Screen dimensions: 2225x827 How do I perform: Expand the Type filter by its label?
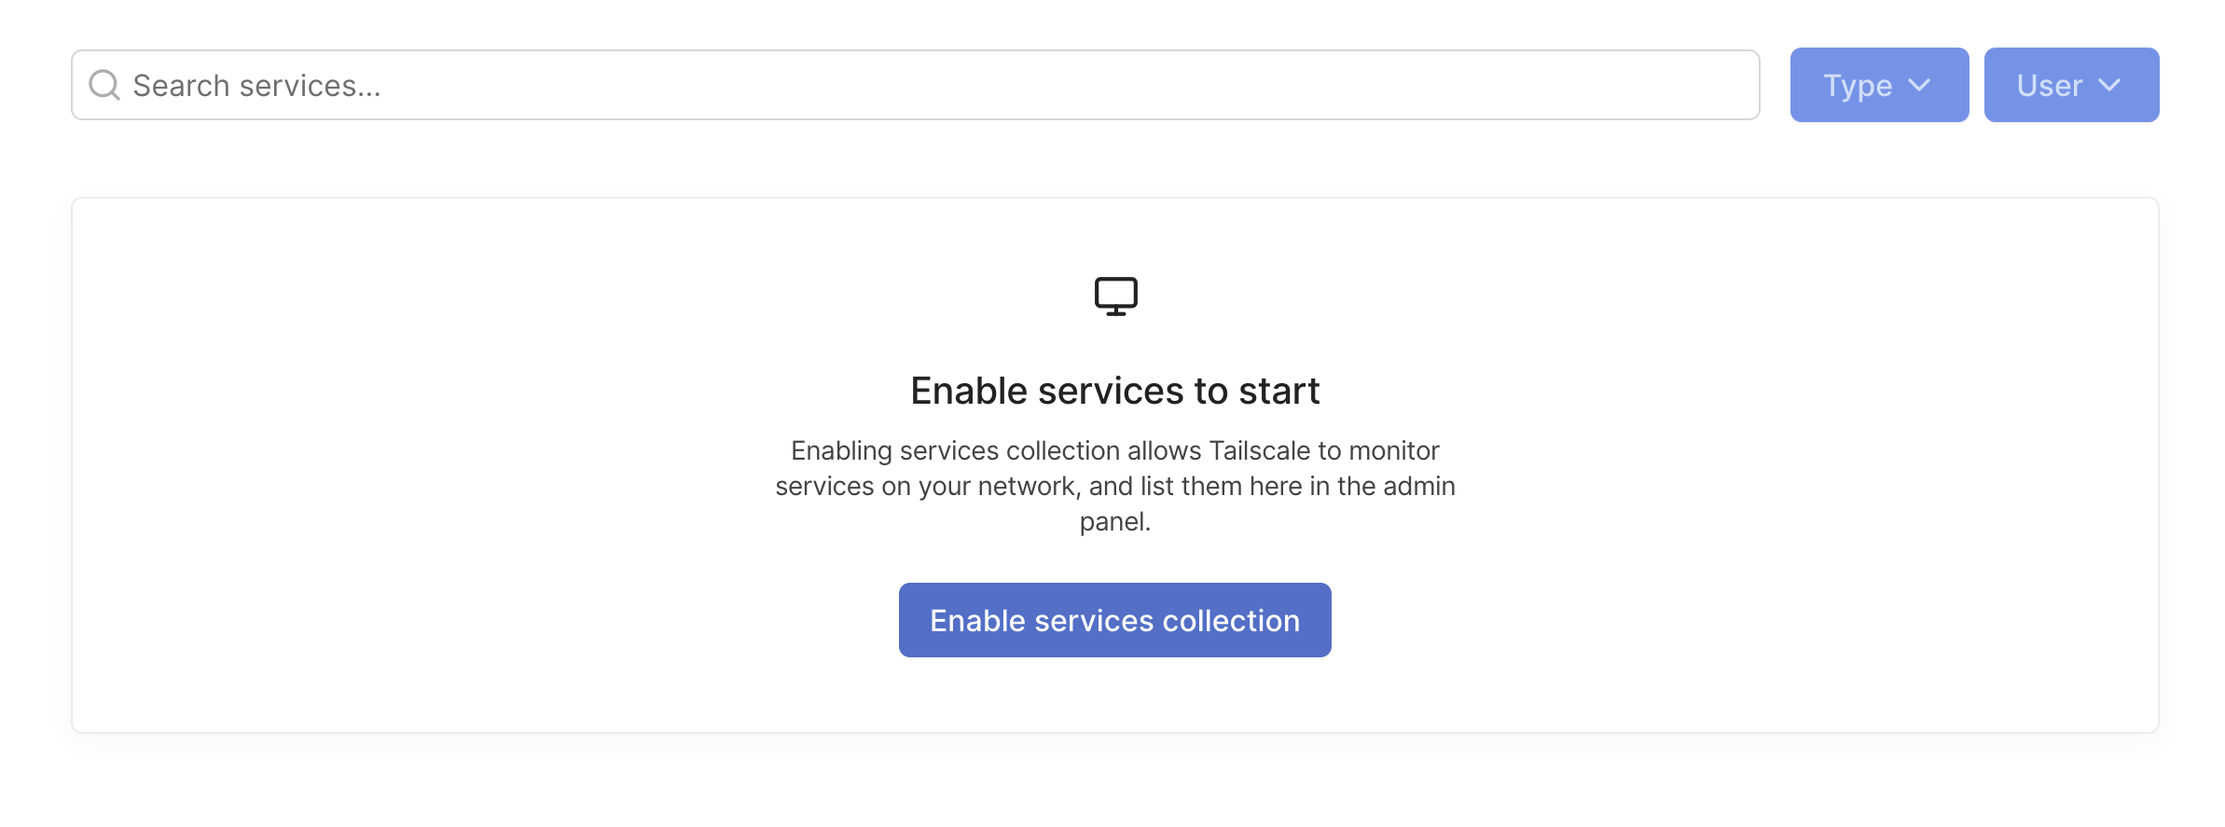tap(1858, 86)
